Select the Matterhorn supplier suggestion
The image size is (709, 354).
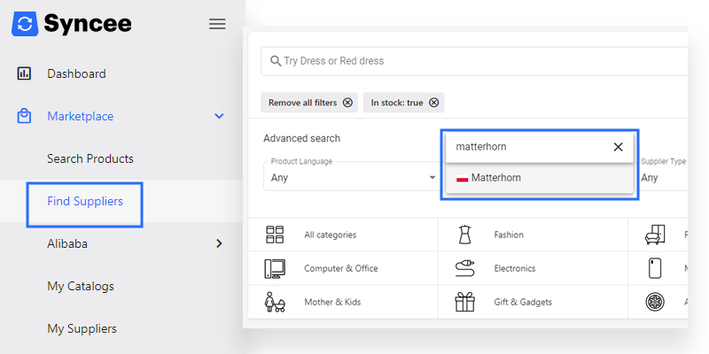pyautogui.click(x=540, y=178)
